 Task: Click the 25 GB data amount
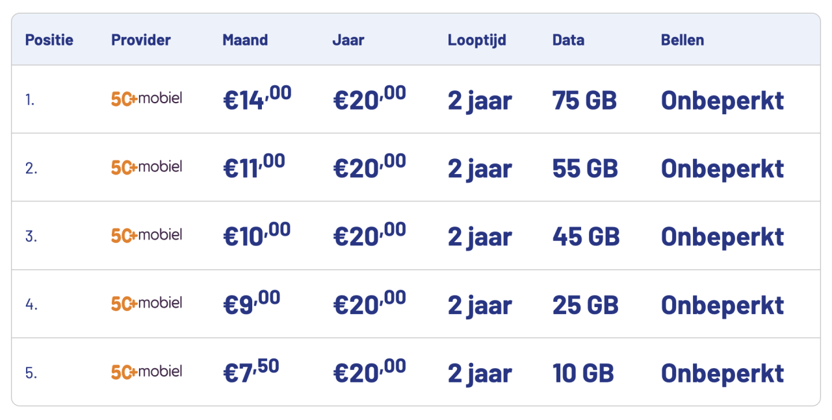(x=586, y=304)
